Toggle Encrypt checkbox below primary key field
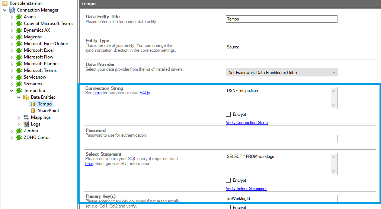381x209 pixels. (228, 207)
